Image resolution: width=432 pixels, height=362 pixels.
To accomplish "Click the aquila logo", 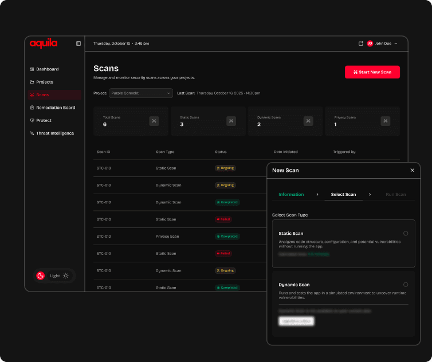I will [43, 43].
